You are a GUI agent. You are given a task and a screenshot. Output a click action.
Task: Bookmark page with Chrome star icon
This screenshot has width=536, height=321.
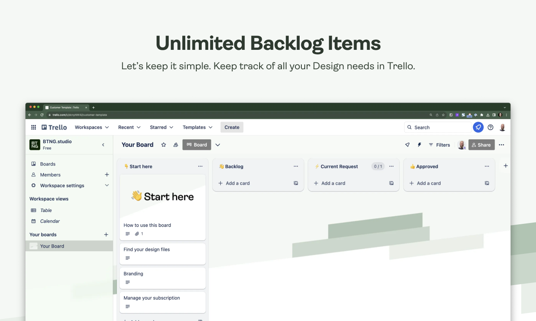click(x=443, y=115)
